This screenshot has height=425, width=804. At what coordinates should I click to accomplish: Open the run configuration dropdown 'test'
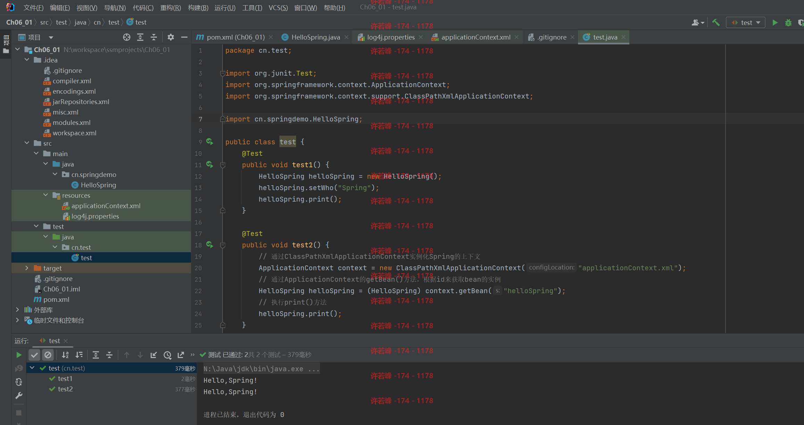[x=745, y=23]
